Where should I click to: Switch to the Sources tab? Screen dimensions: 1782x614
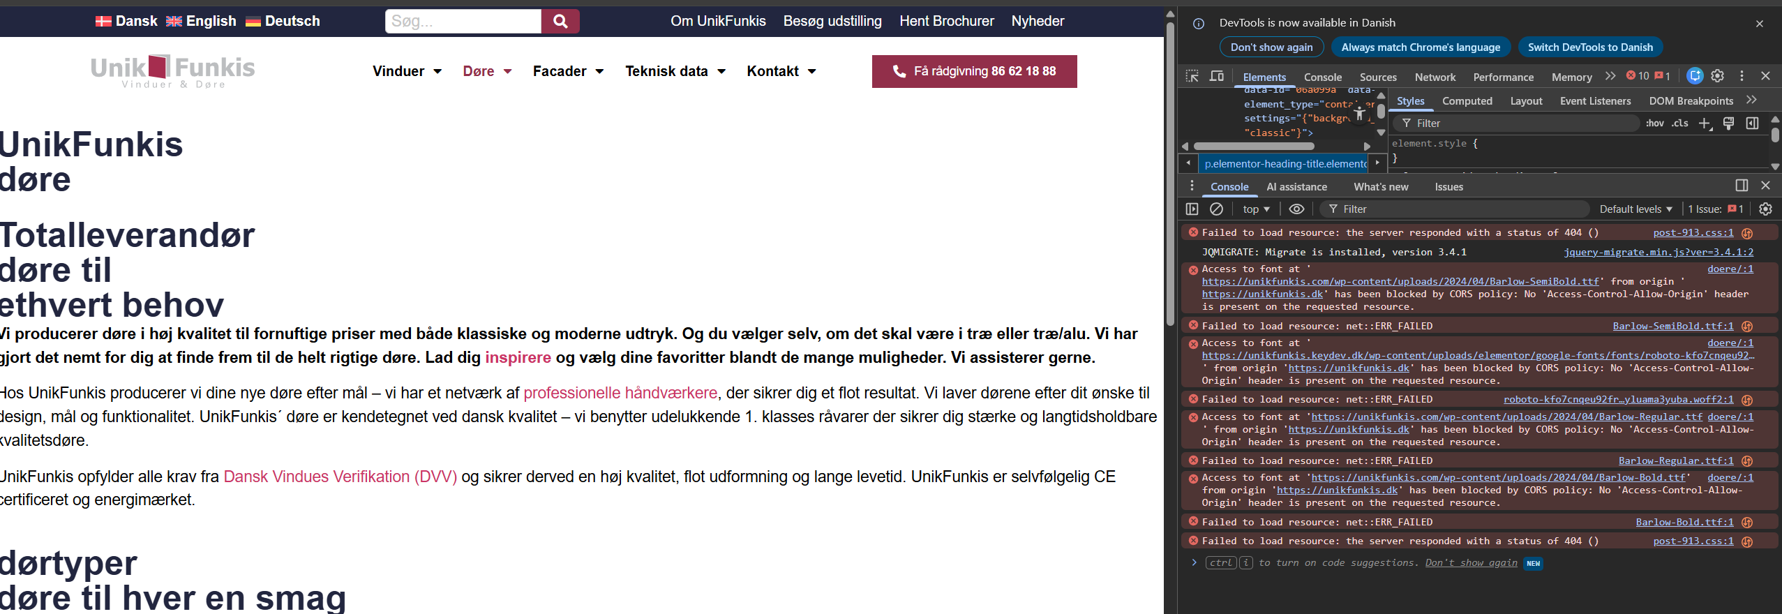1378,77
